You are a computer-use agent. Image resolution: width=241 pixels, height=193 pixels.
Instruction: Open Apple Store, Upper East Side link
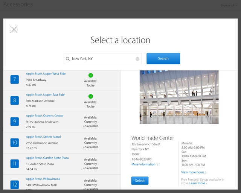tap(45, 95)
